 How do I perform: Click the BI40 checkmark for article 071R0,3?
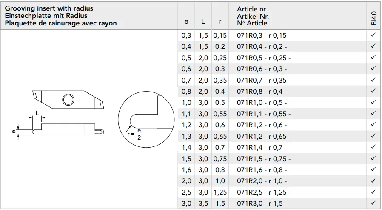[x=373, y=36]
